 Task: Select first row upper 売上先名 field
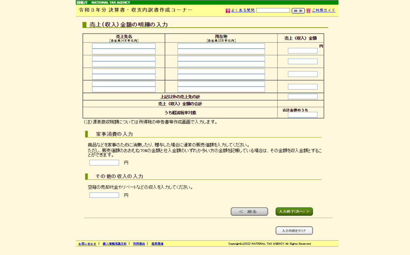pos(124,46)
